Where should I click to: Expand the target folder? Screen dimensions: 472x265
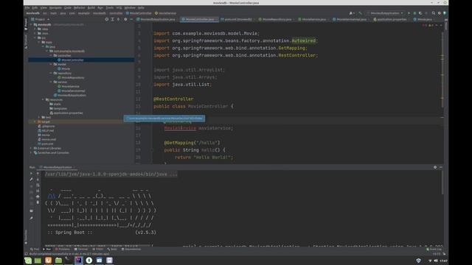tap(35, 121)
